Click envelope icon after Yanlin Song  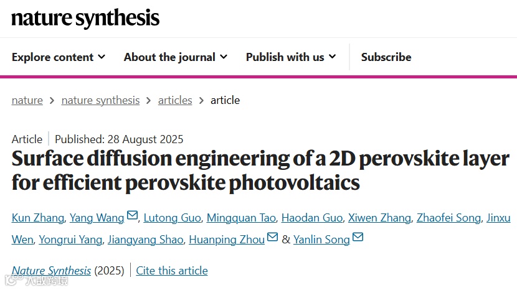pos(358,238)
